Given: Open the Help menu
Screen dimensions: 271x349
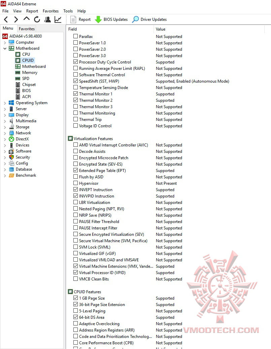Looking at the screenshot, I should (81, 11).
